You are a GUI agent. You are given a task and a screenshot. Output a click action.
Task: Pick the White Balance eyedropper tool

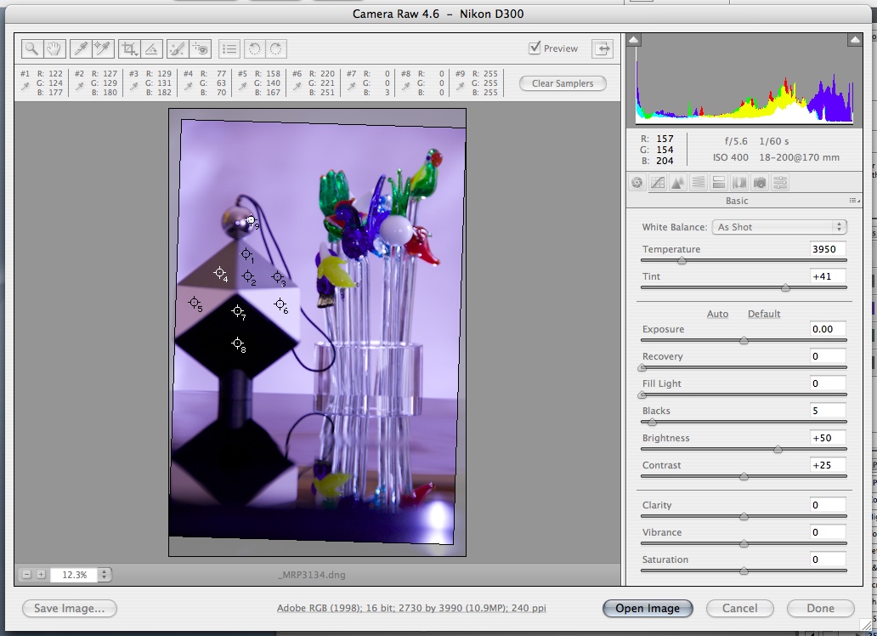pyautogui.click(x=80, y=48)
